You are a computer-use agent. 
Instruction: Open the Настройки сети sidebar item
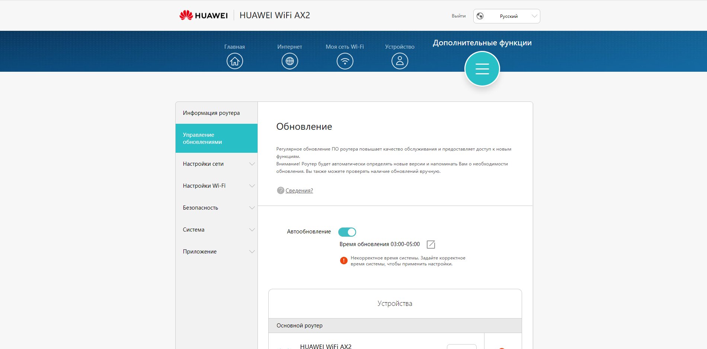[217, 164]
